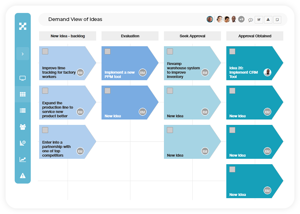
Task: Open the warning triangle alerts icon
Action: tap(23, 176)
